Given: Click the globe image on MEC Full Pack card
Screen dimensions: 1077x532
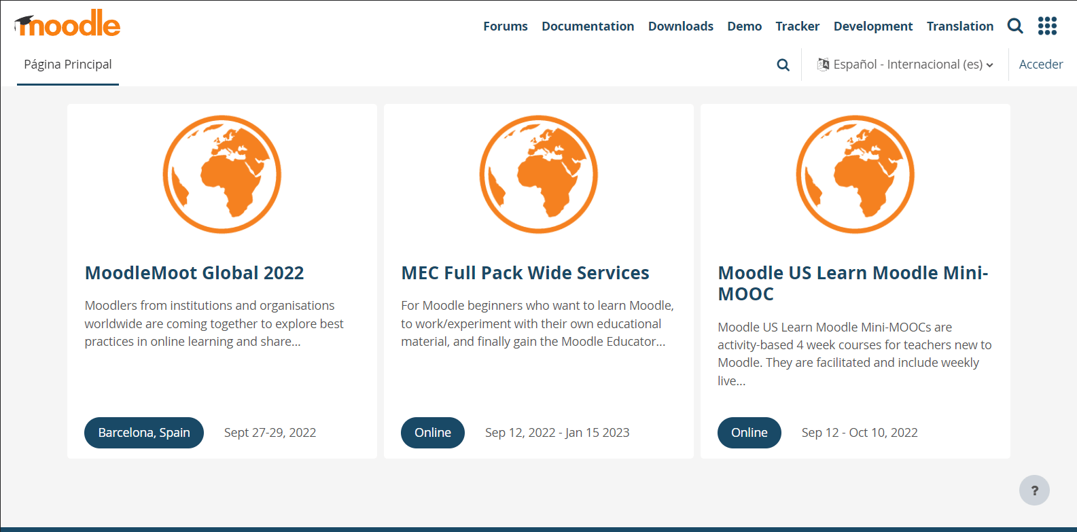Looking at the screenshot, I should (x=539, y=174).
